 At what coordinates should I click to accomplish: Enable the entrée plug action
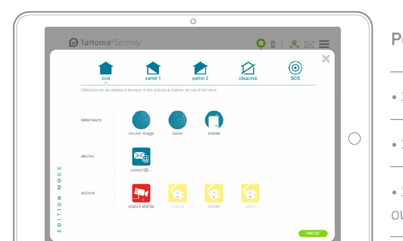[x=214, y=193]
